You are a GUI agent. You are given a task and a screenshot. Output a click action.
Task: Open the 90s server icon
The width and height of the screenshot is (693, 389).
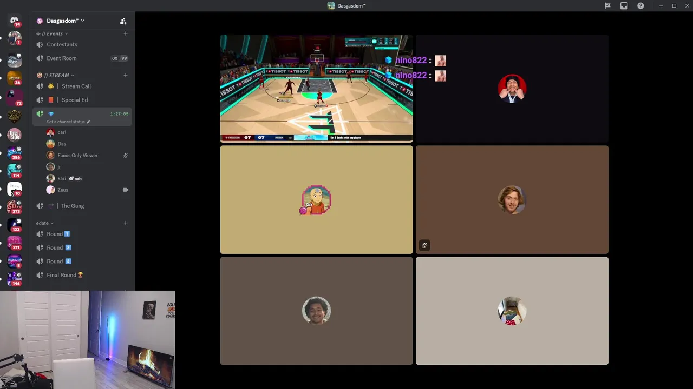tap(15, 134)
